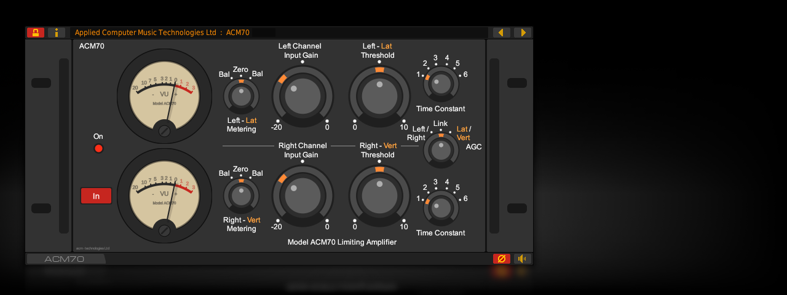
Task: Toggle the red bypass icon at bottom right
Action: (x=502, y=259)
